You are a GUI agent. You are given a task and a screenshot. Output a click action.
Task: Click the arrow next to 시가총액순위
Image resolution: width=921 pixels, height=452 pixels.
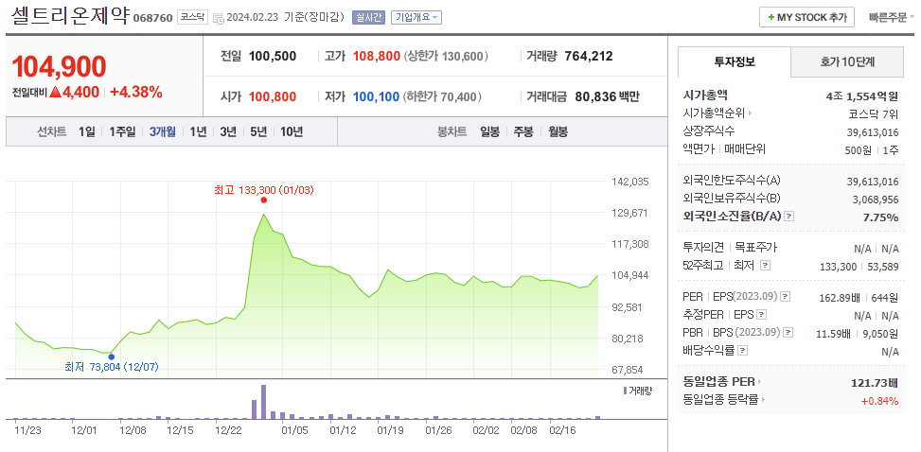pos(750,113)
